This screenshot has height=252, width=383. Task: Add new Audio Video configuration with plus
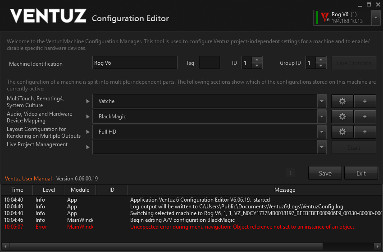click(365, 117)
